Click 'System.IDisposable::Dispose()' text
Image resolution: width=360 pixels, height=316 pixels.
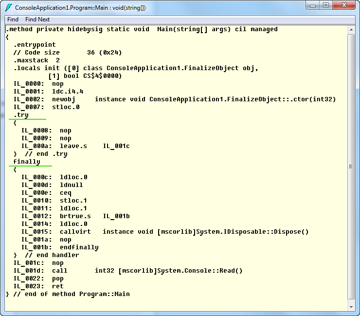[x=252, y=232]
